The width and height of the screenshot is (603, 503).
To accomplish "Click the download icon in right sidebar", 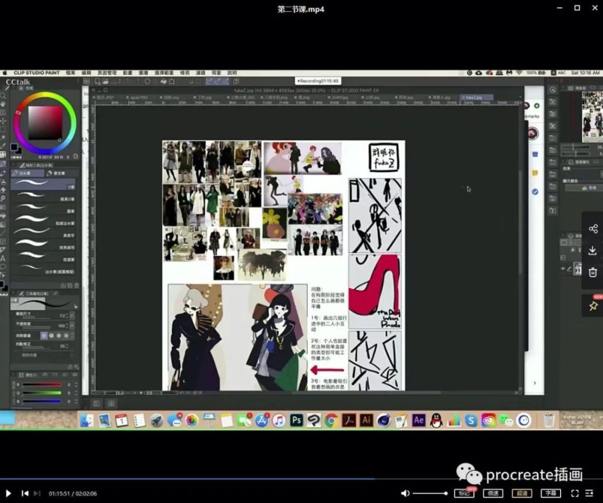I will tap(592, 251).
